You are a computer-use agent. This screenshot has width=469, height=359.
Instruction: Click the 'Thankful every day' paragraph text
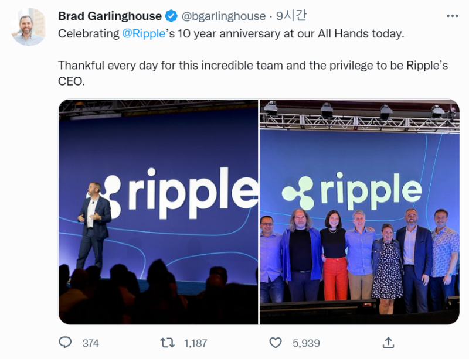coord(253,73)
